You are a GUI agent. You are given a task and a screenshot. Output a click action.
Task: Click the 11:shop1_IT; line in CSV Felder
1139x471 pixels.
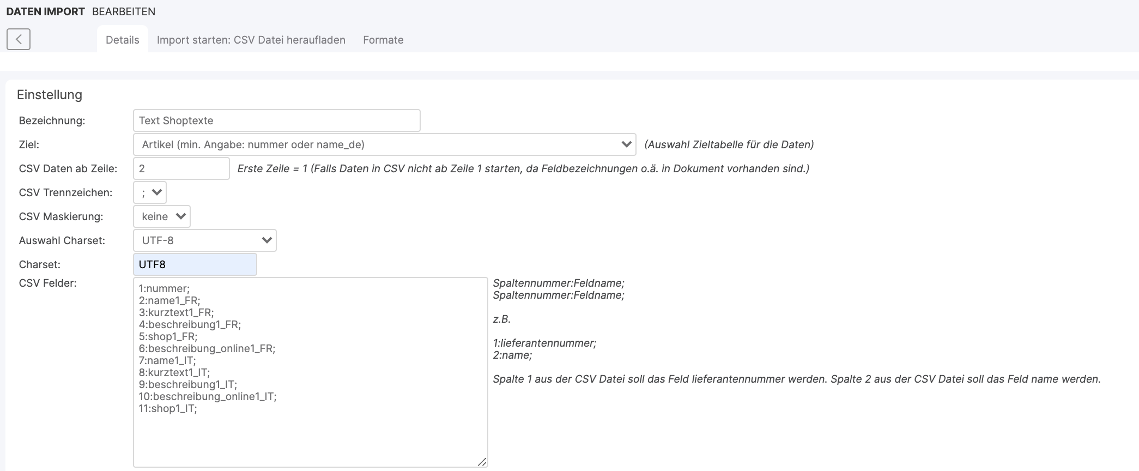[x=168, y=409]
